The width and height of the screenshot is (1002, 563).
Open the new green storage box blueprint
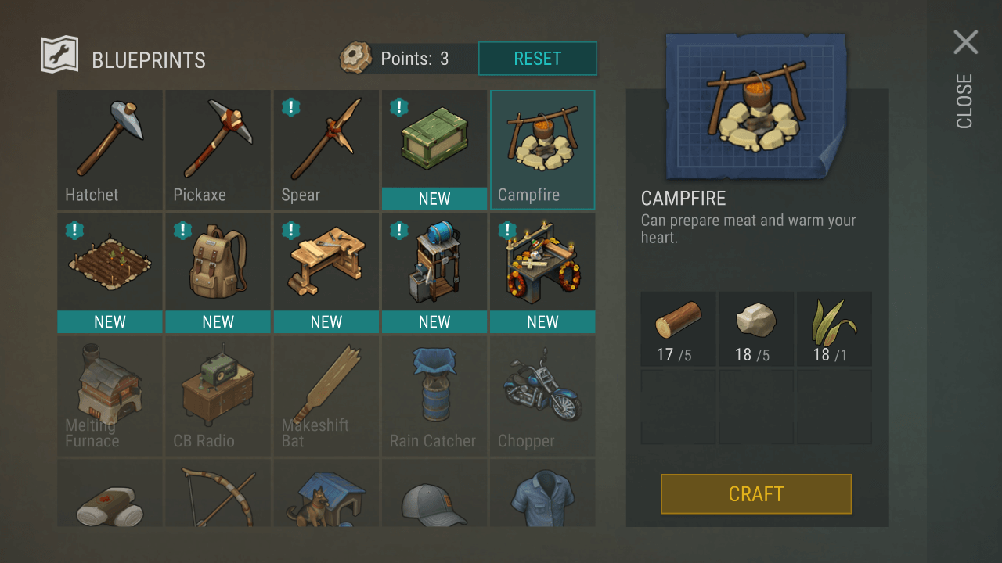pos(434,150)
